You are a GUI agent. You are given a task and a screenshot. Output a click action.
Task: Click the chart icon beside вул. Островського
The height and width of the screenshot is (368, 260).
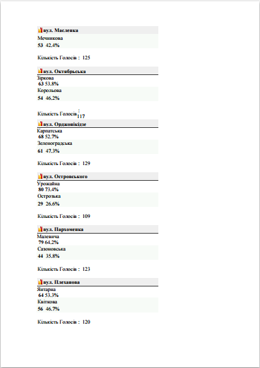40,176
